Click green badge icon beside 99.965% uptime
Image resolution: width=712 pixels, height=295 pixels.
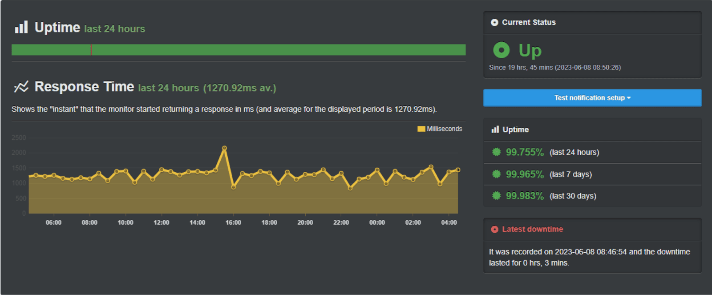point(496,174)
